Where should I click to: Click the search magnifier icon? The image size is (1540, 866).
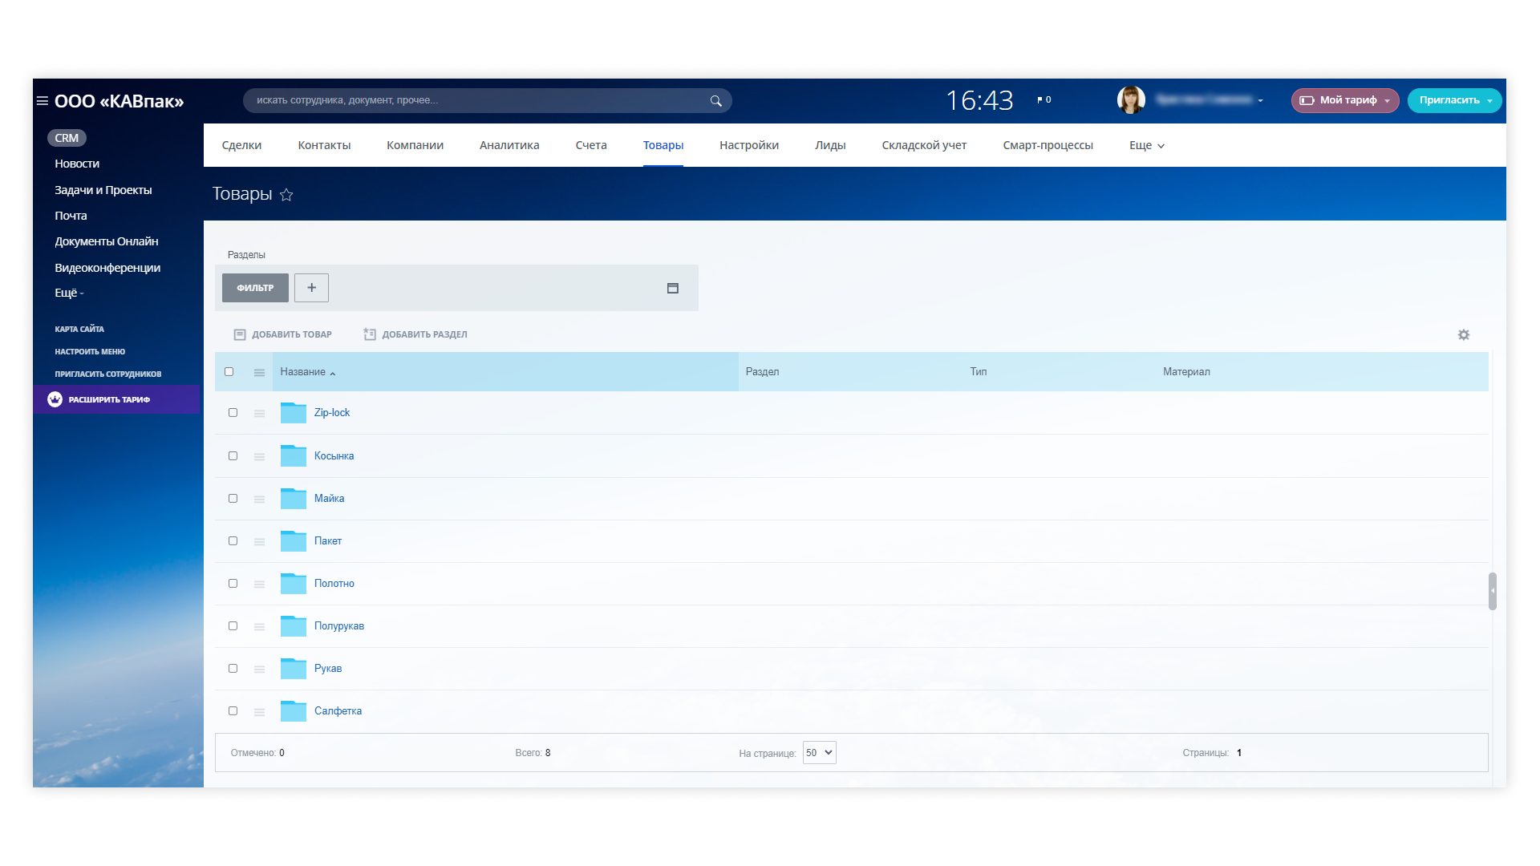tap(715, 101)
